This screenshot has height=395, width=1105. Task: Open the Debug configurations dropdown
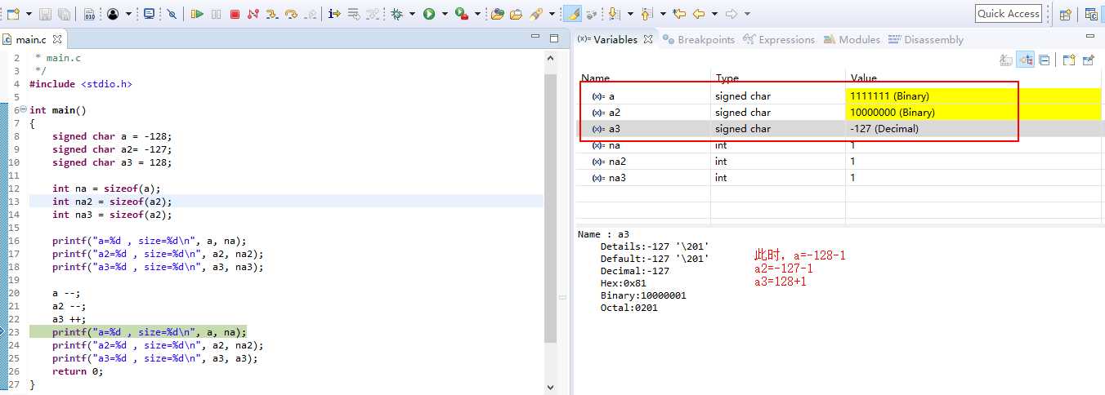pos(412,14)
